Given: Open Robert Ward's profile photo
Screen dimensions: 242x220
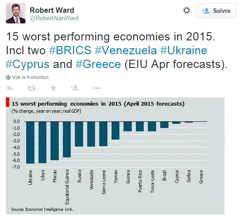Looking at the screenshot, I should pos(16,13).
